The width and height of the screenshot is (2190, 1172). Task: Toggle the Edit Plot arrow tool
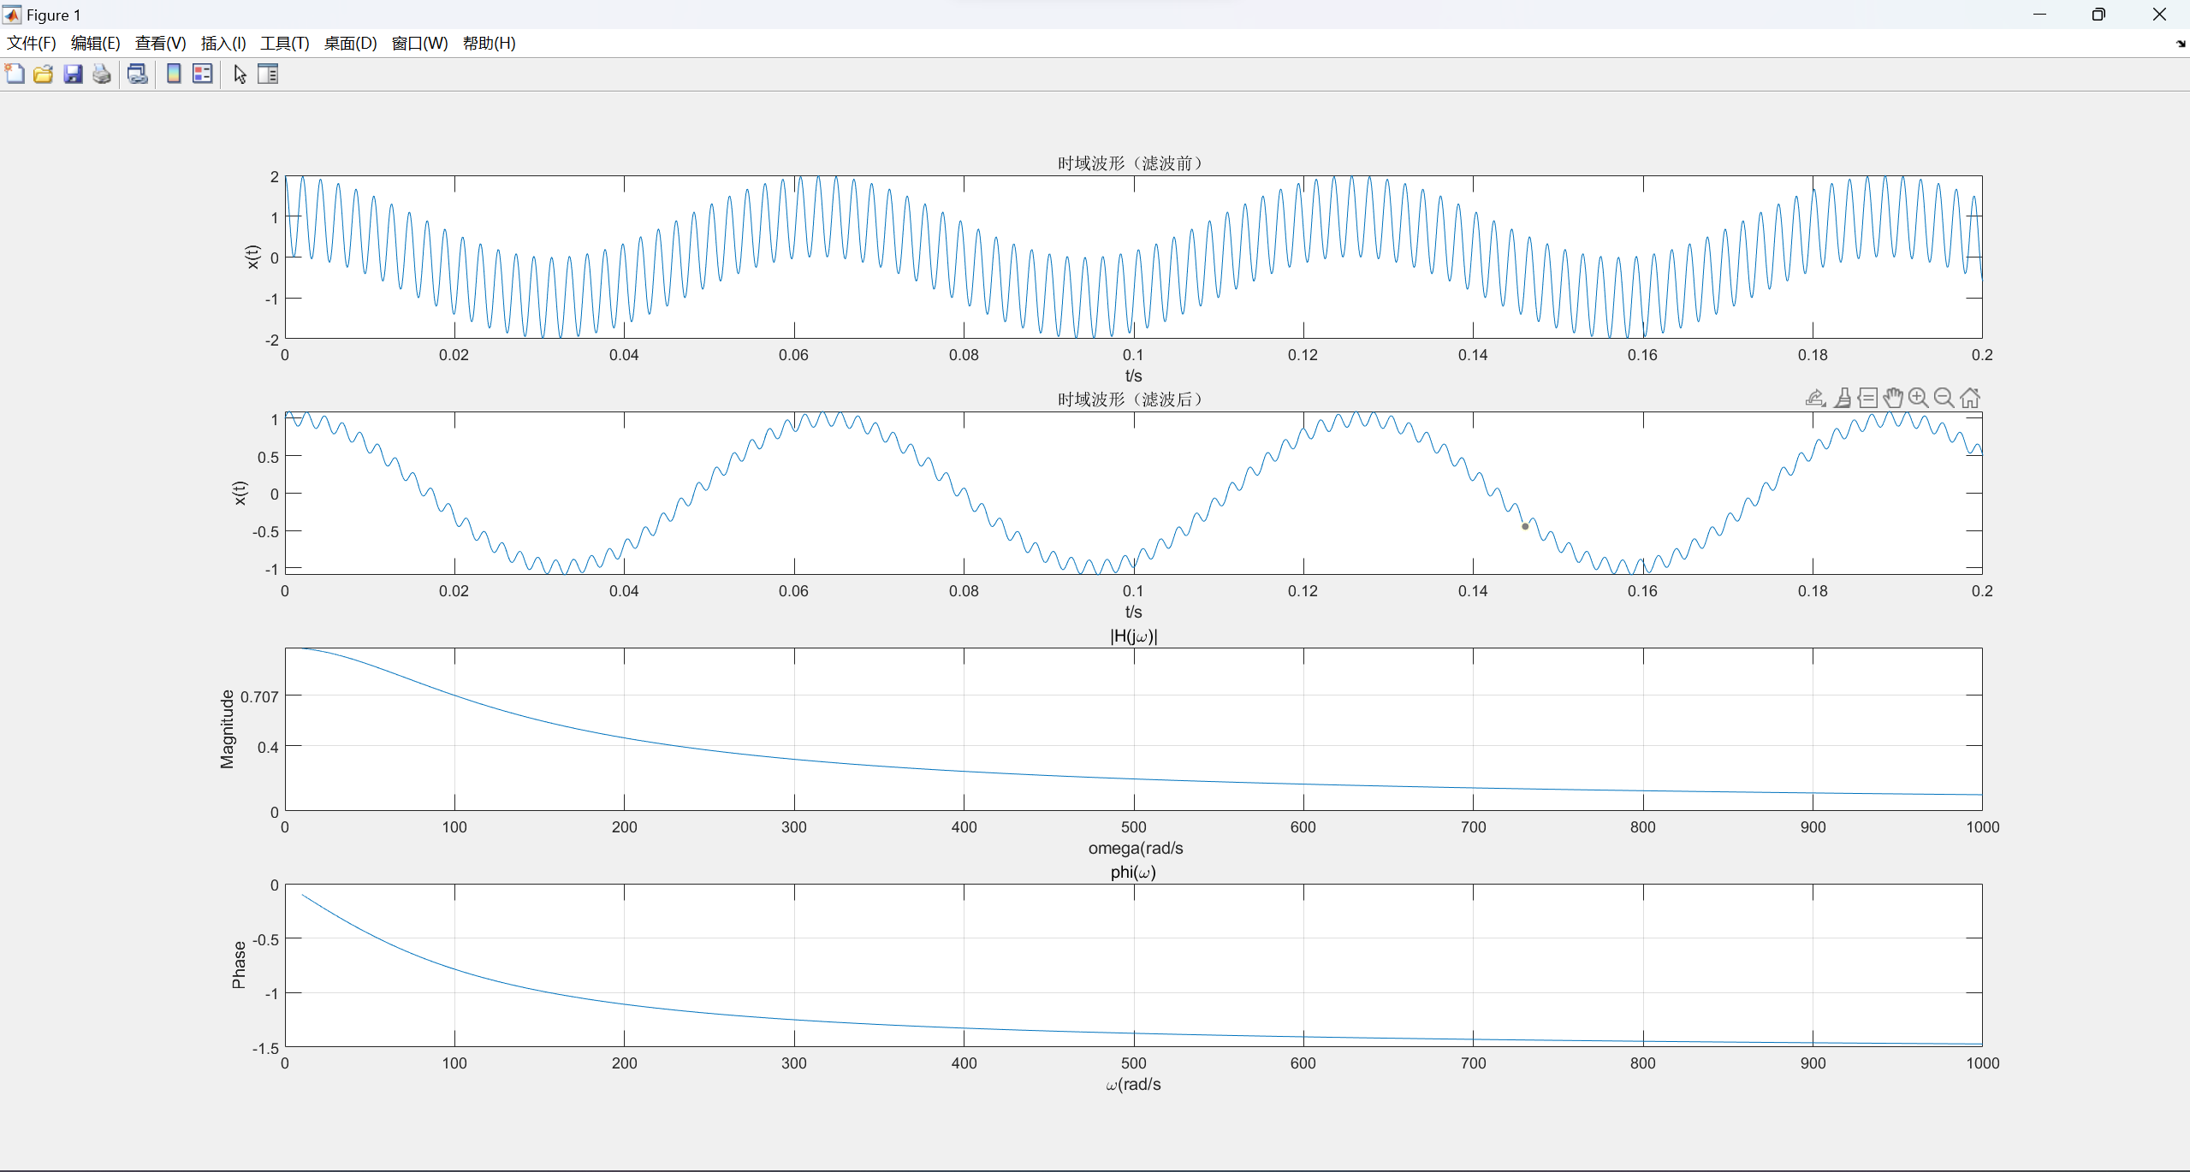coord(240,74)
